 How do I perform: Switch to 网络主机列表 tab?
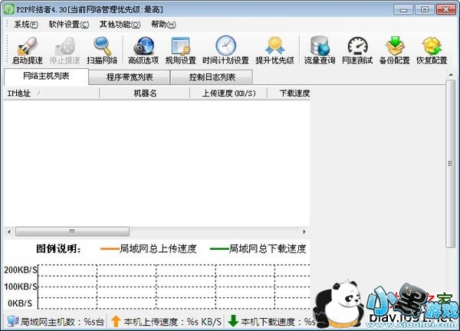(x=46, y=76)
